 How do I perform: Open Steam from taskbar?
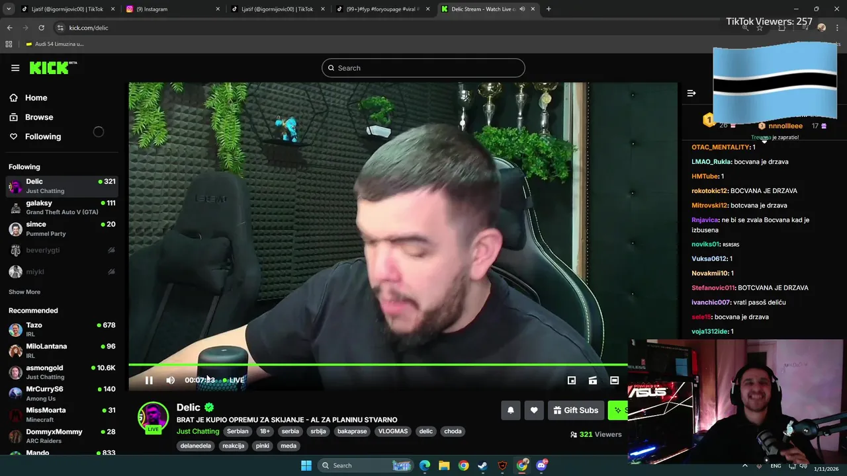coord(483,465)
